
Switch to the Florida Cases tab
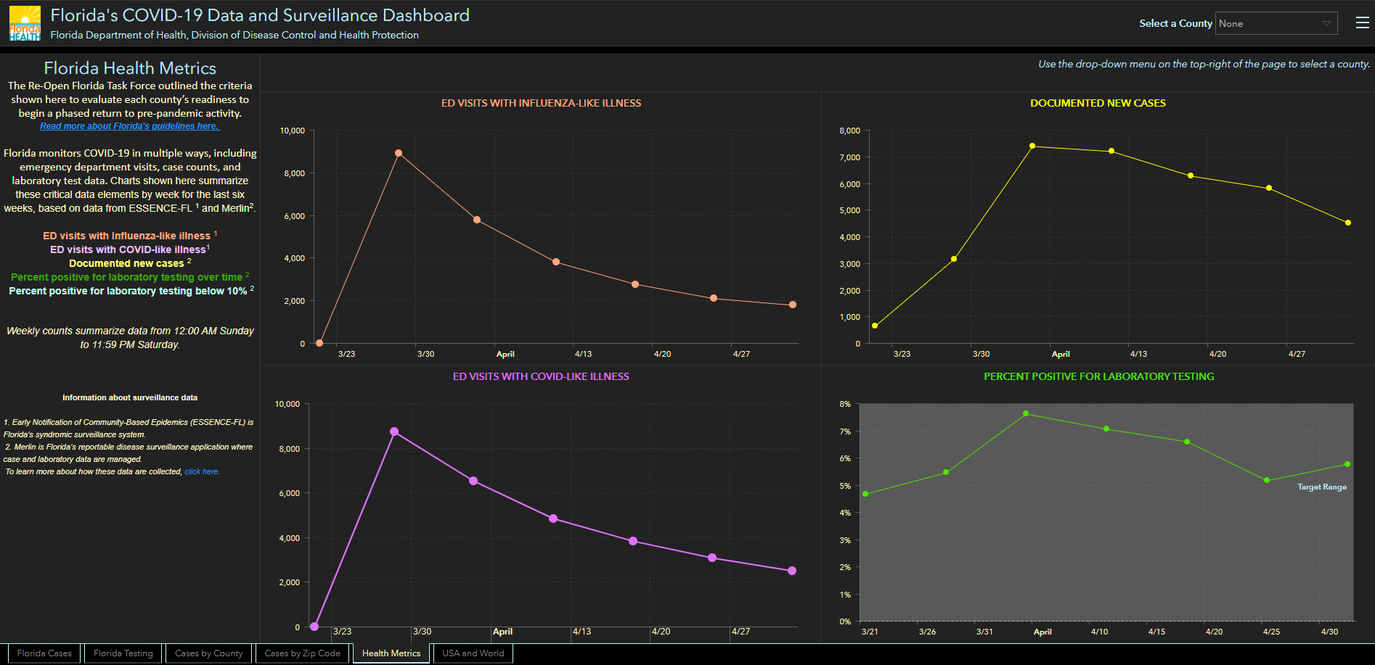tap(44, 653)
